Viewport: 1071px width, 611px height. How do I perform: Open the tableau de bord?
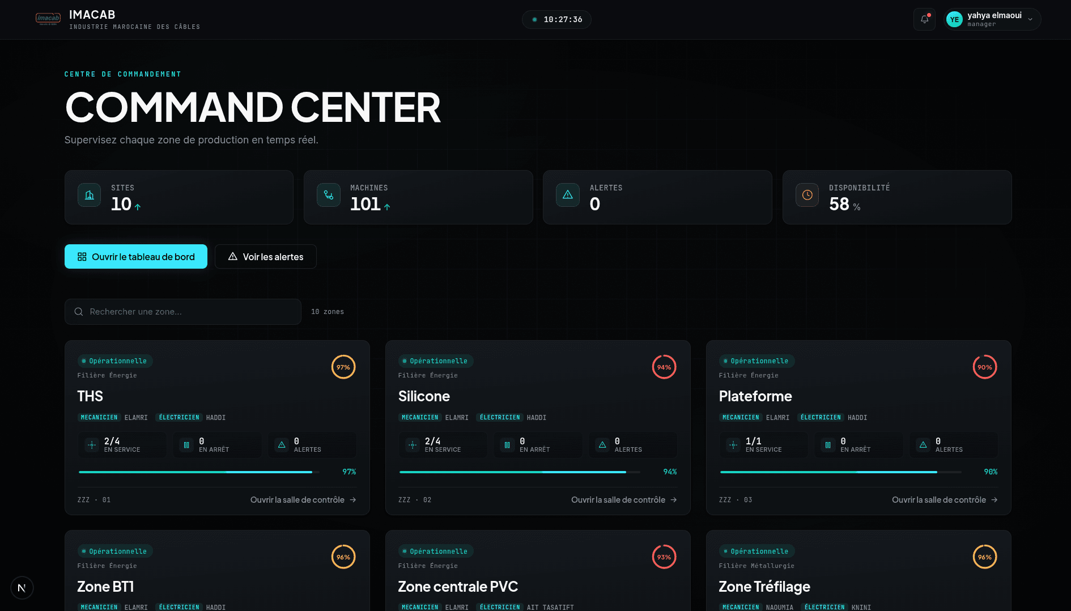pos(136,257)
